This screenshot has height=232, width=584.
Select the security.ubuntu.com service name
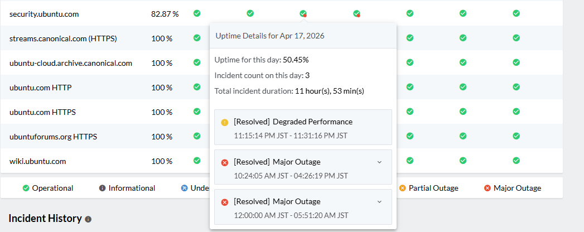coord(44,14)
